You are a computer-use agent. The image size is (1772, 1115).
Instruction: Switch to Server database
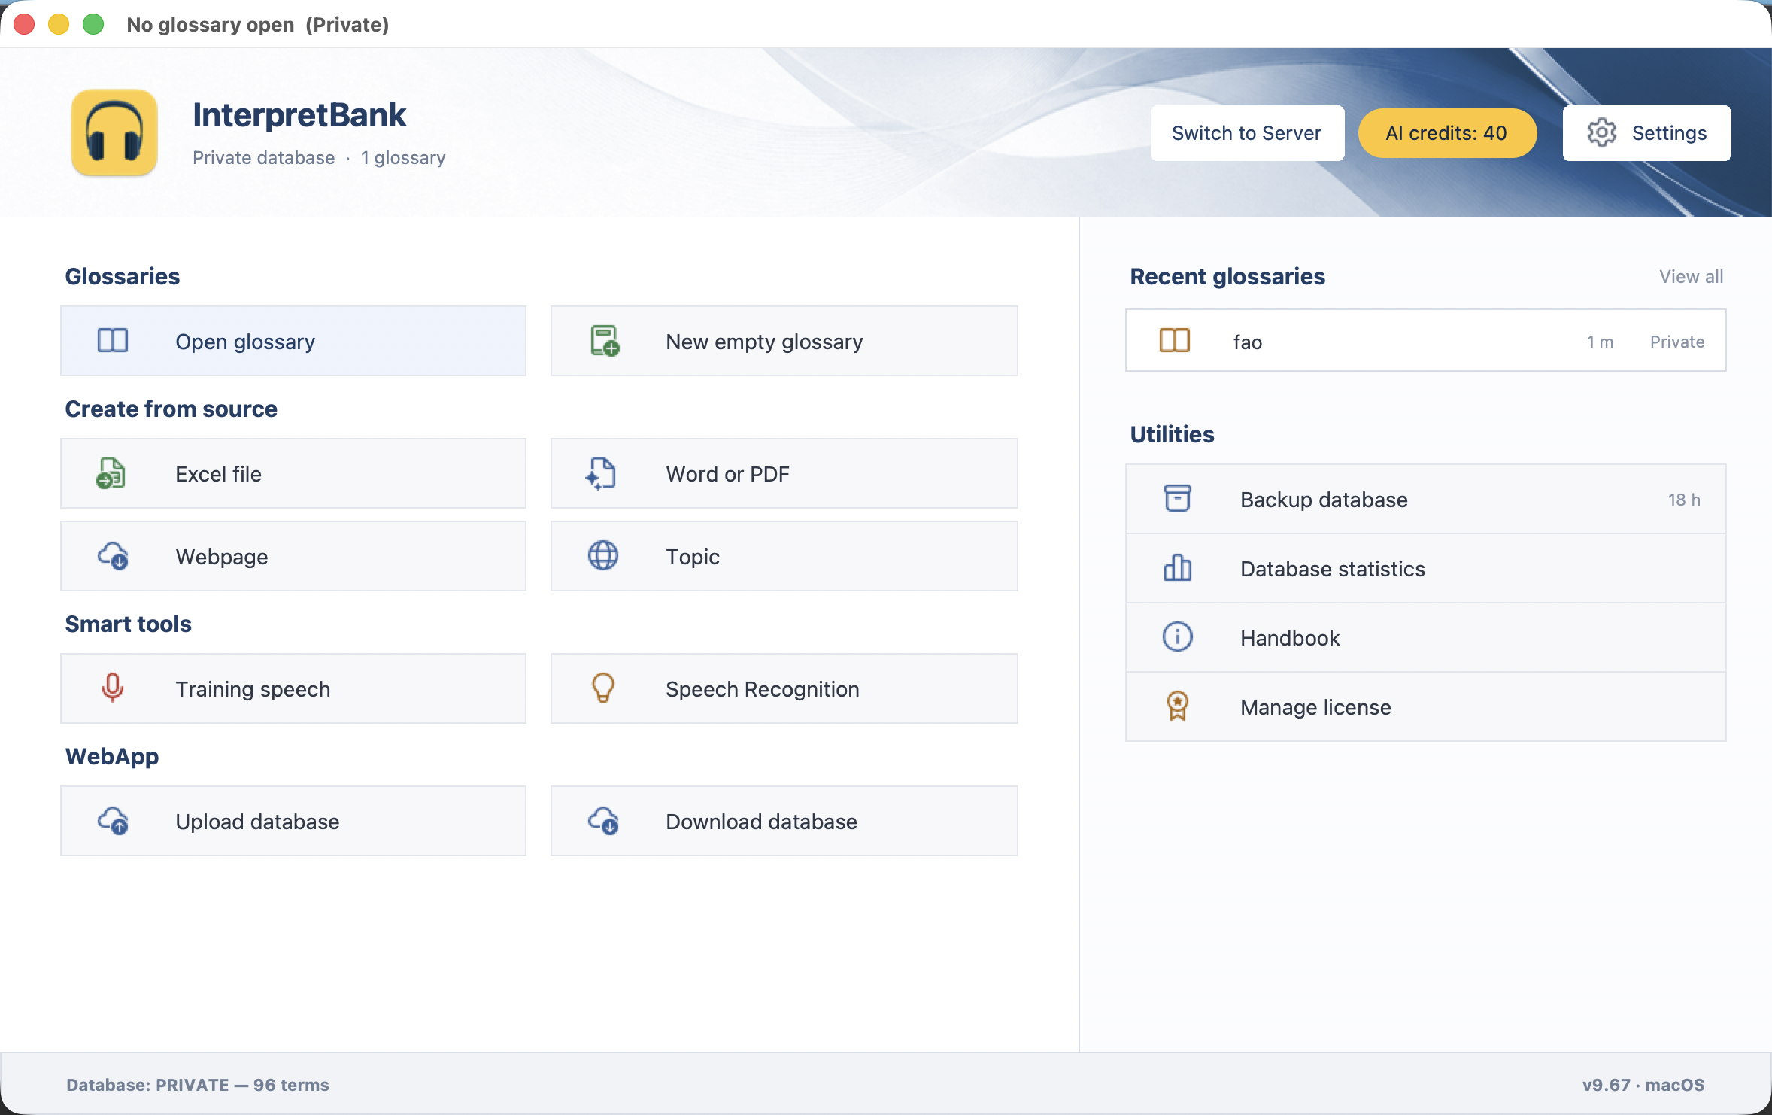(x=1247, y=133)
